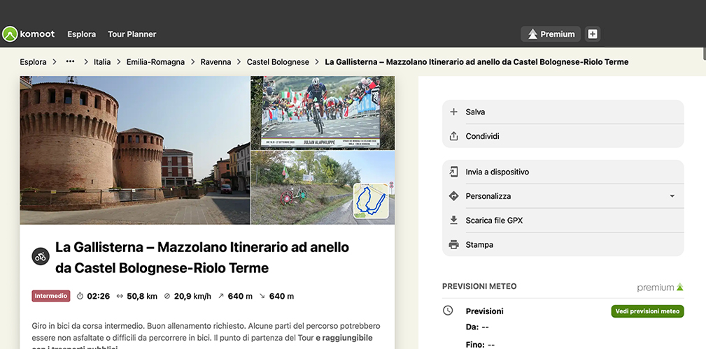
Task: Open the Esplora menu in top navigation
Action: pyautogui.click(x=81, y=34)
